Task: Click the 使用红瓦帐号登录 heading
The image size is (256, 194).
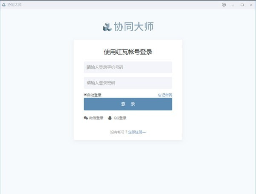Action: tap(128, 52)
